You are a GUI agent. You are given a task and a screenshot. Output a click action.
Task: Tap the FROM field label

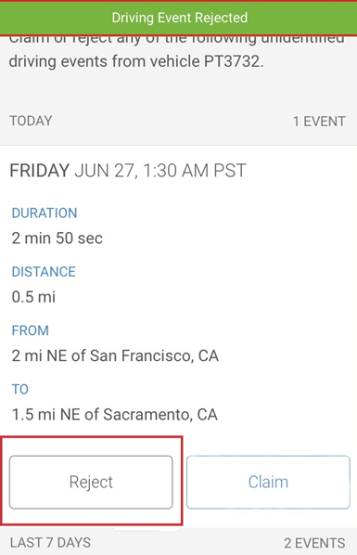tap(30, 330)
